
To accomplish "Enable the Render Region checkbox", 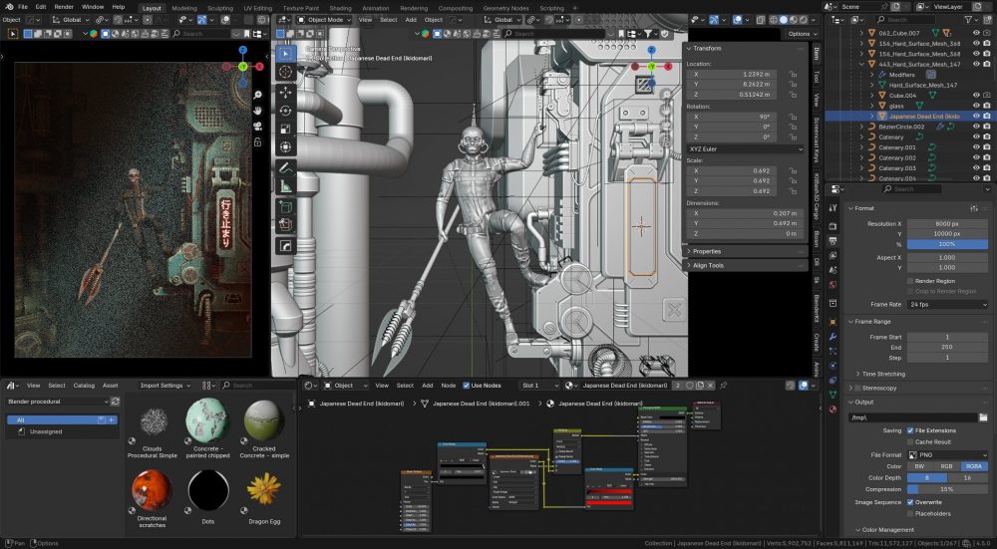I will [x=910, y=281].
